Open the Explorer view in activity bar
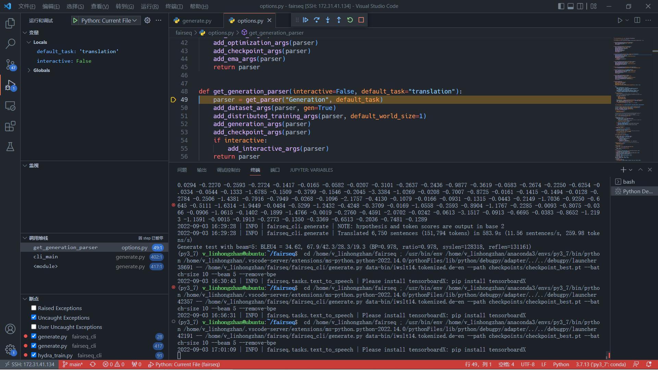This screenshot has height=370, width=658. tap(10, 23)
